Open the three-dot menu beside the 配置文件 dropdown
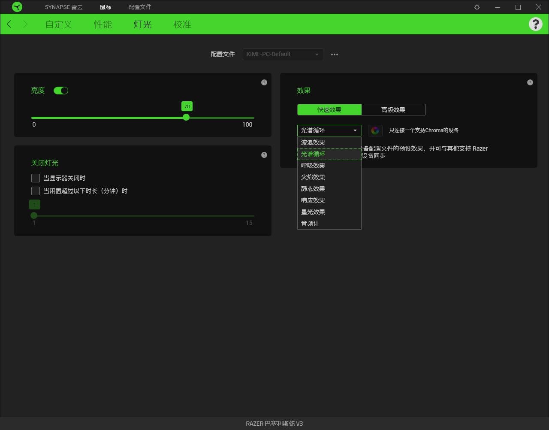 [x=335, y=55]
